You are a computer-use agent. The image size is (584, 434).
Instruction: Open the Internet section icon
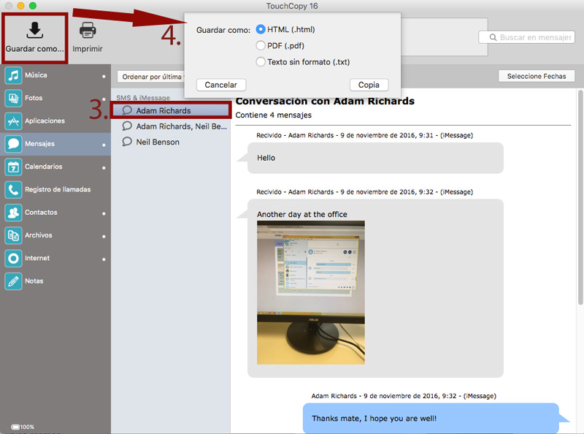tap(13, 258)
